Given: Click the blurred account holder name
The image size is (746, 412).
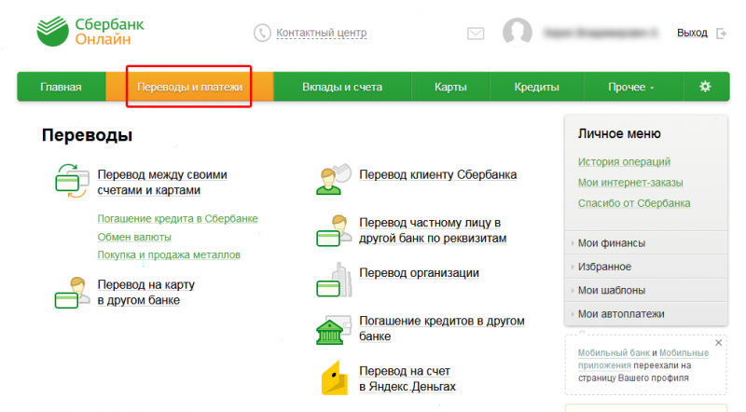Looking at the screenshot, I should pos(601,33).
